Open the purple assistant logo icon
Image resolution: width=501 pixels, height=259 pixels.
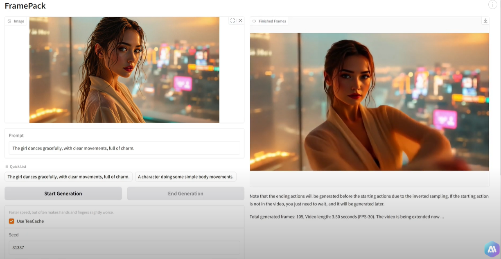(x=492, y=249)
